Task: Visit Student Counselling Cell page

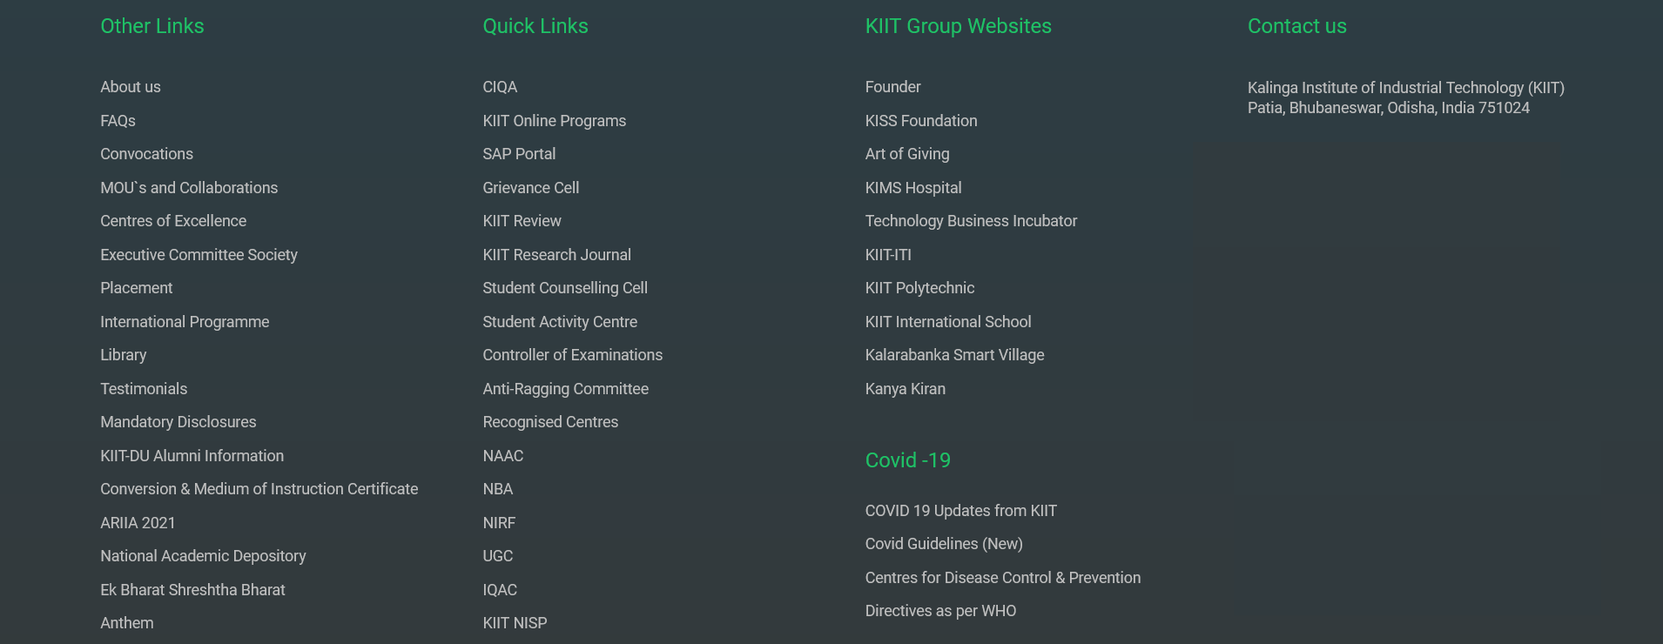Action: click(565, 288)
